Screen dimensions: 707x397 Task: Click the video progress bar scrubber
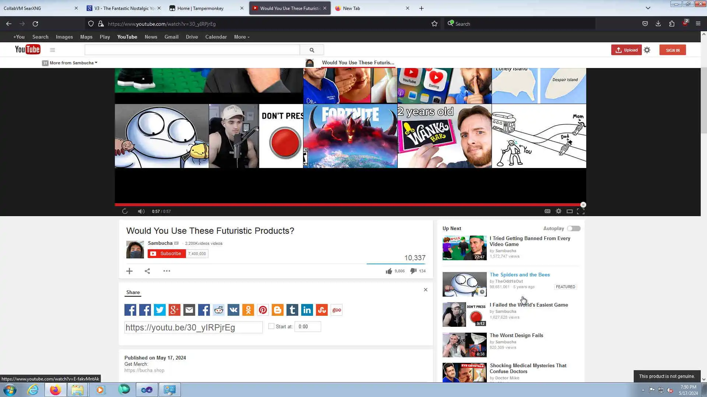[583, 205]
